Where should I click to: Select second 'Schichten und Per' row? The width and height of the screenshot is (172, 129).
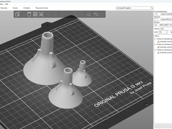coord(166,47)
